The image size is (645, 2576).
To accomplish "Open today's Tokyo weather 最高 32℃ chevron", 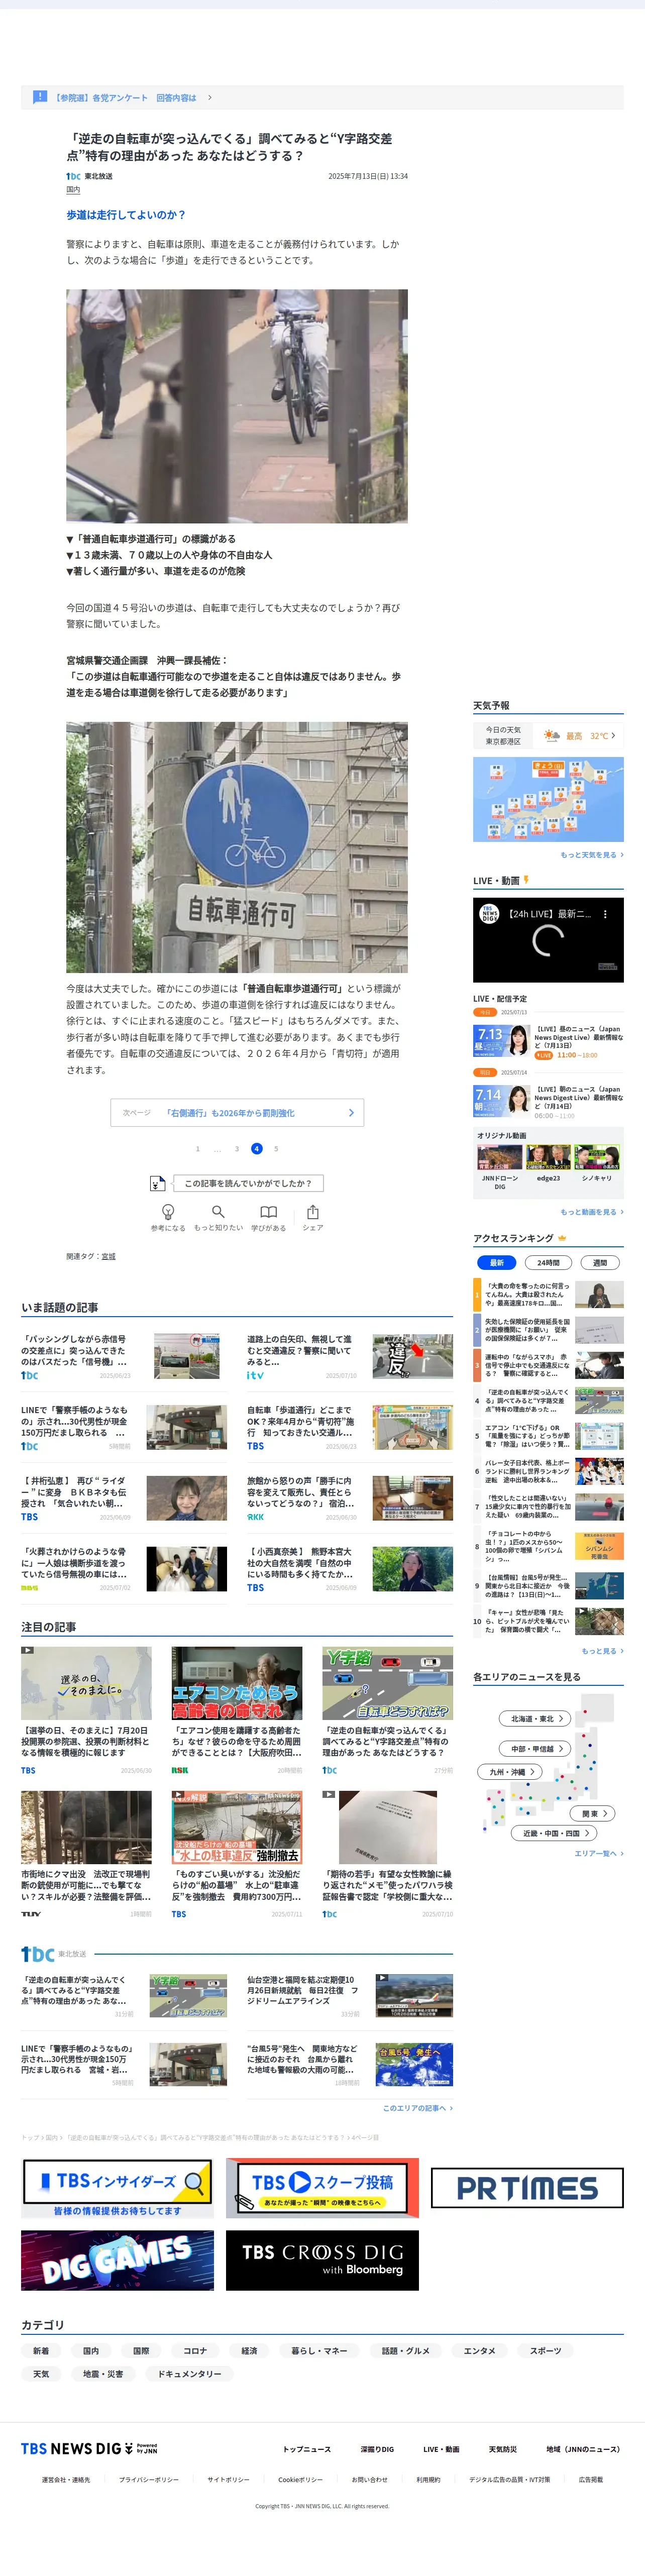I will click(613, 735).
